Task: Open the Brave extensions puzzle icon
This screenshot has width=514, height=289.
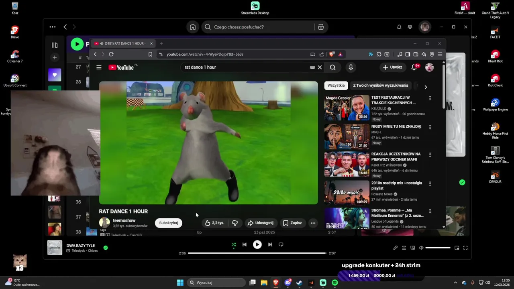Action: 379,54
